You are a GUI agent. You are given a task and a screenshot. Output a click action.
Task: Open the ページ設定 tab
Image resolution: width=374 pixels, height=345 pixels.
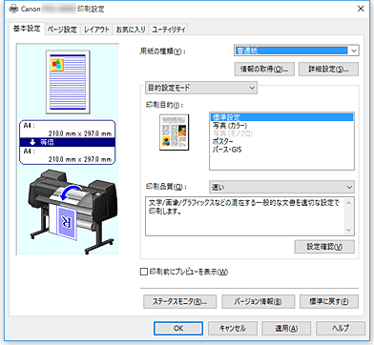point(62,30)
